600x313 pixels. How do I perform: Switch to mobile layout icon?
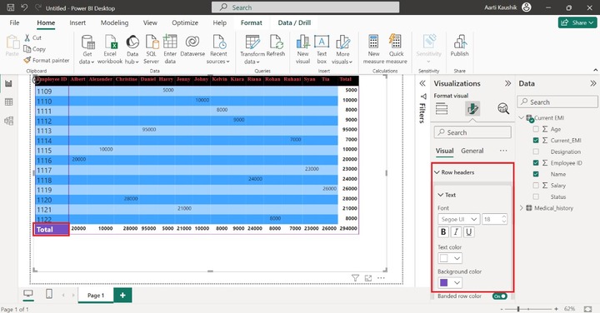click(49, 294)
